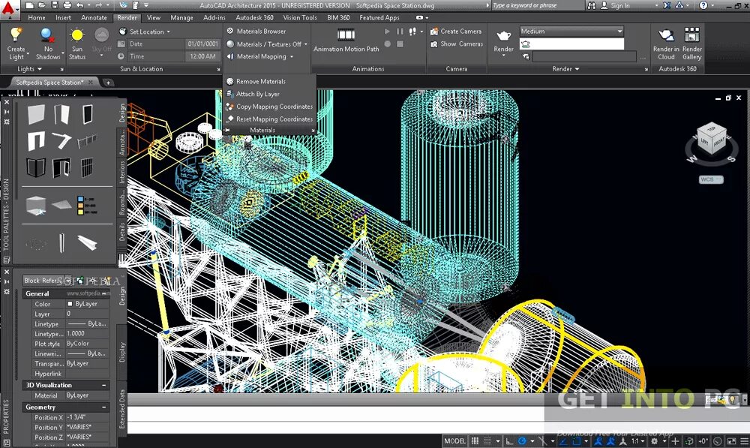Expand the Set Location dropdown
750x448 pixels.
[x=145, y=32]
